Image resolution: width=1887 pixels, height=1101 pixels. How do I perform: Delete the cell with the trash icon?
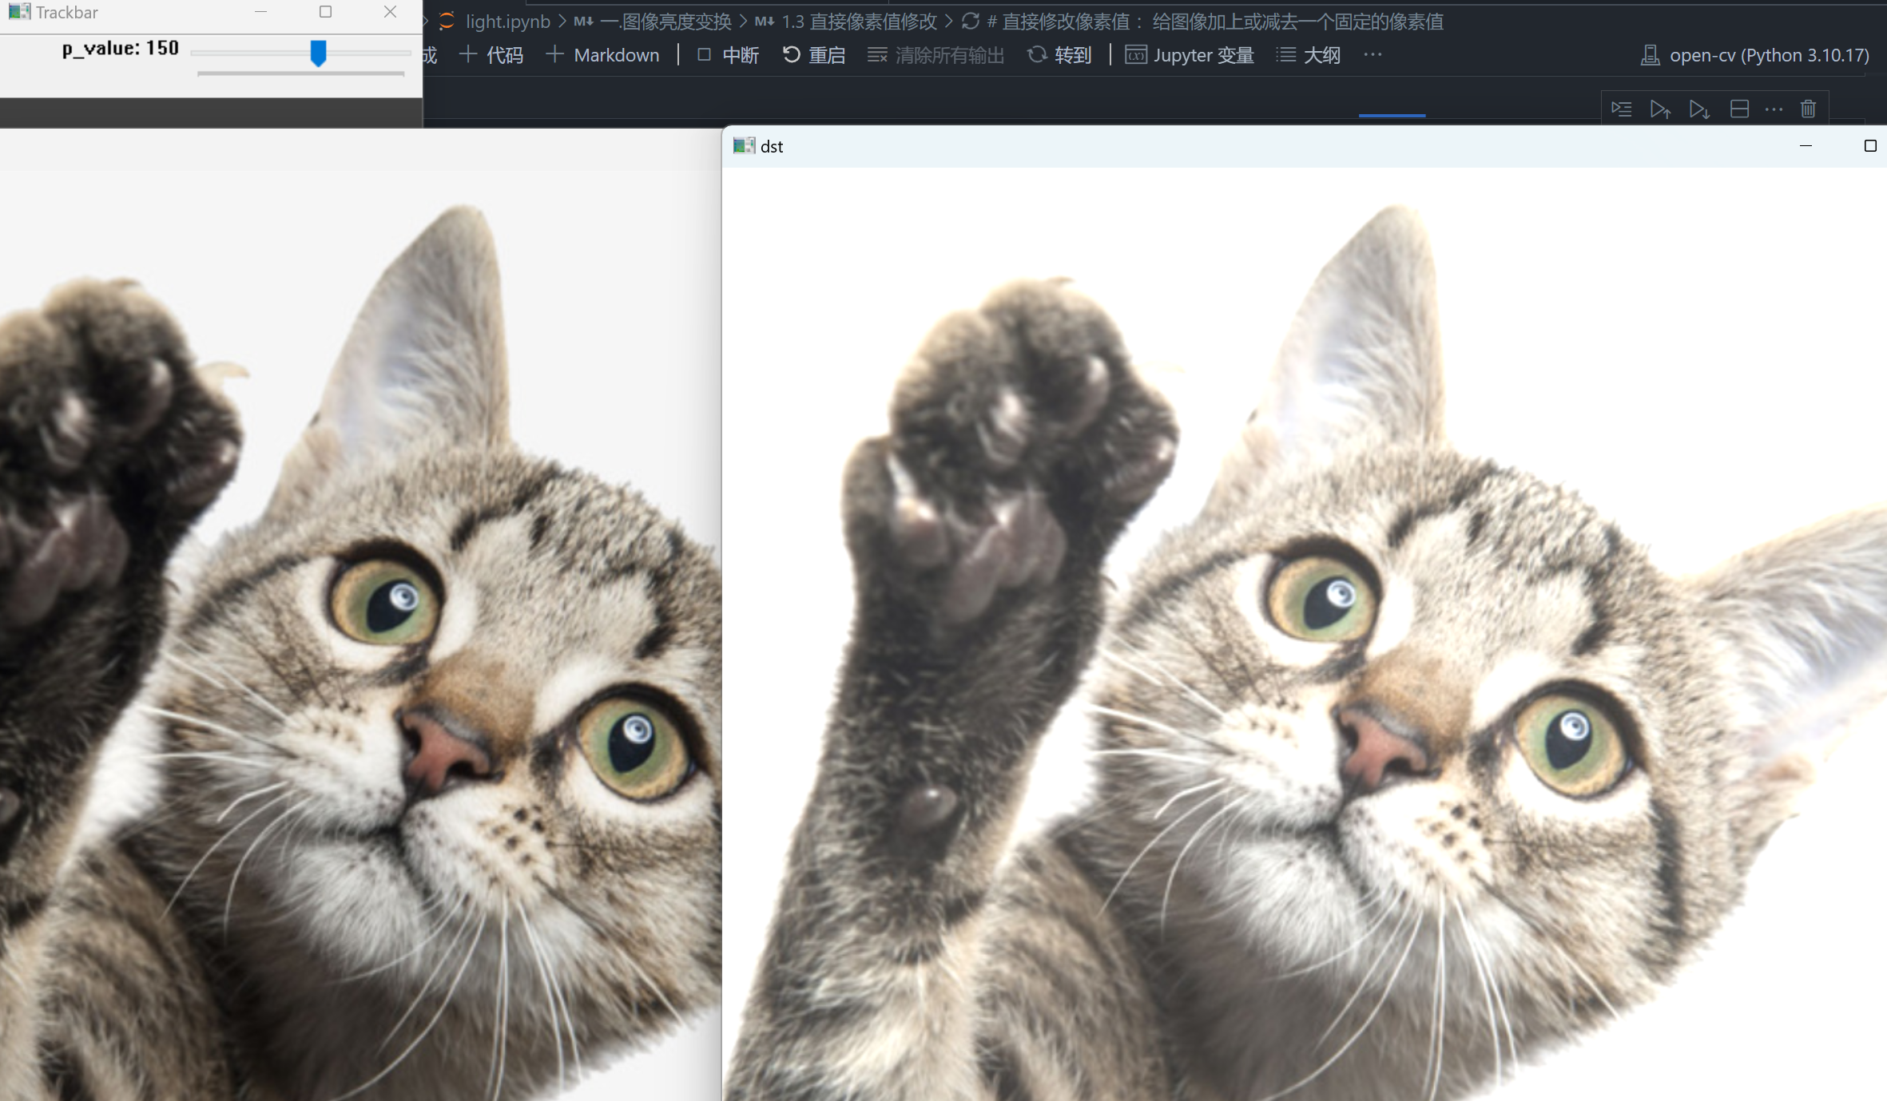click(x=1808, y=109)
